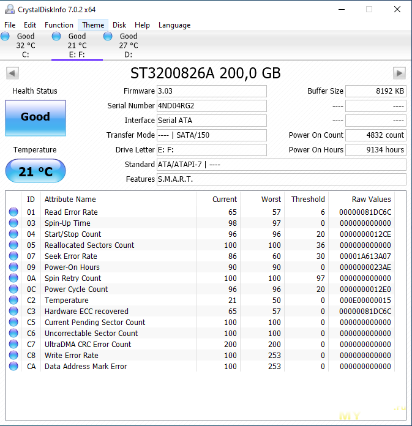Click the E: F: drive blue status orb

(x=56, y=36)
